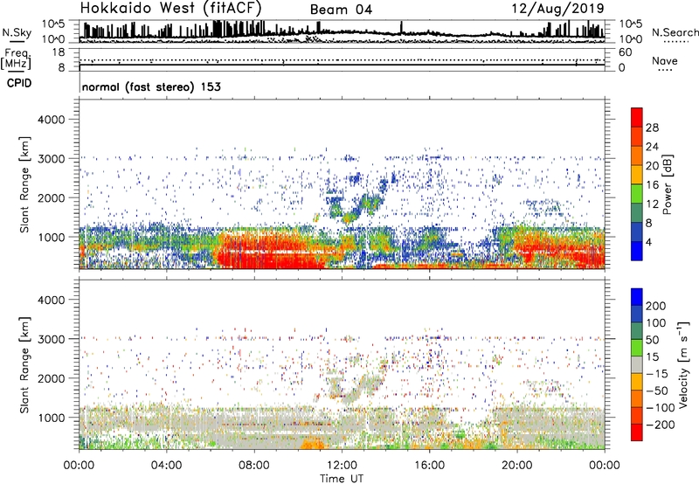
Task: Click the '60' Nave axis tick
Action: (625, 52)
